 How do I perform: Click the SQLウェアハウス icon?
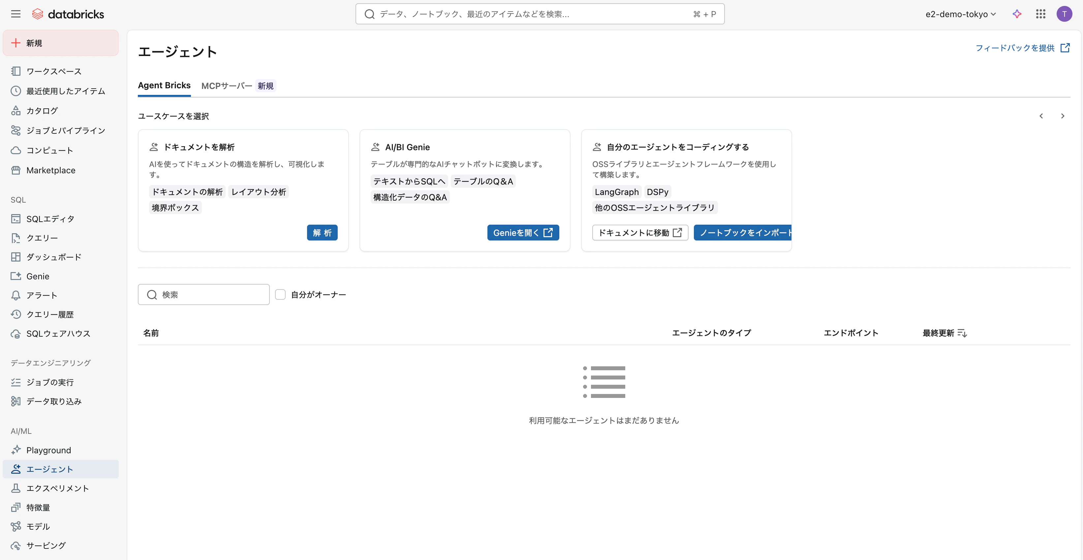(15, 334)
